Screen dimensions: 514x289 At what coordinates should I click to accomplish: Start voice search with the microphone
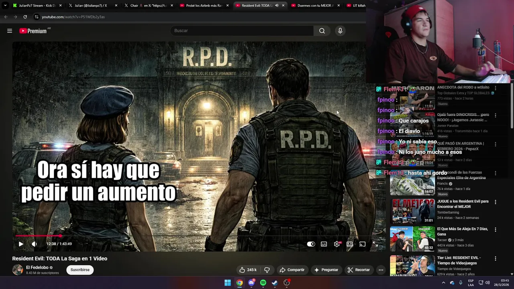click(x=340, y=31)
